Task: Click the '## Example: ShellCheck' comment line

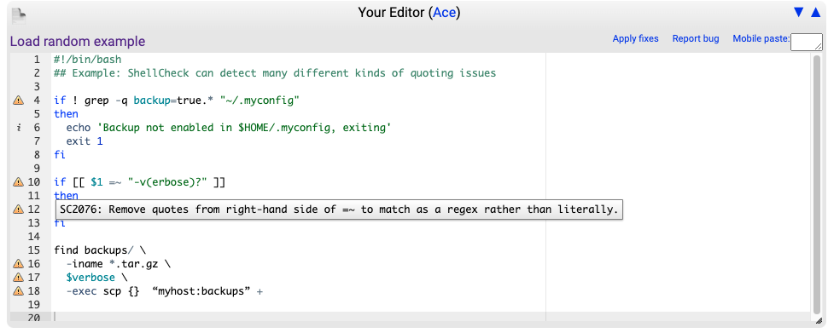Action: tap(275, 73)
